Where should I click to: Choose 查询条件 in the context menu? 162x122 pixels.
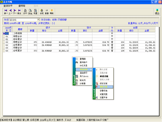click(83, 62)
